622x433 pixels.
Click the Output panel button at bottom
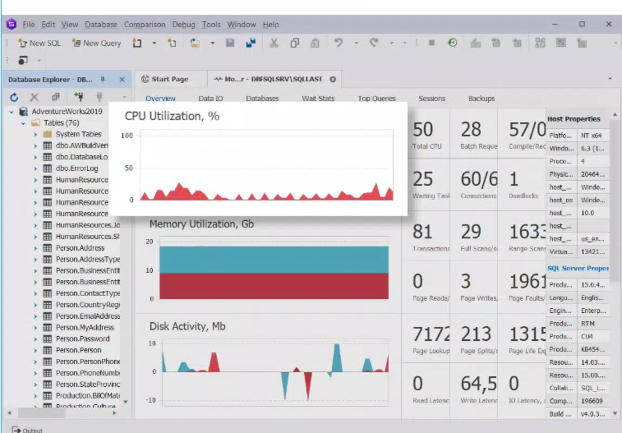pyautogui.click(x=27, y=429)
